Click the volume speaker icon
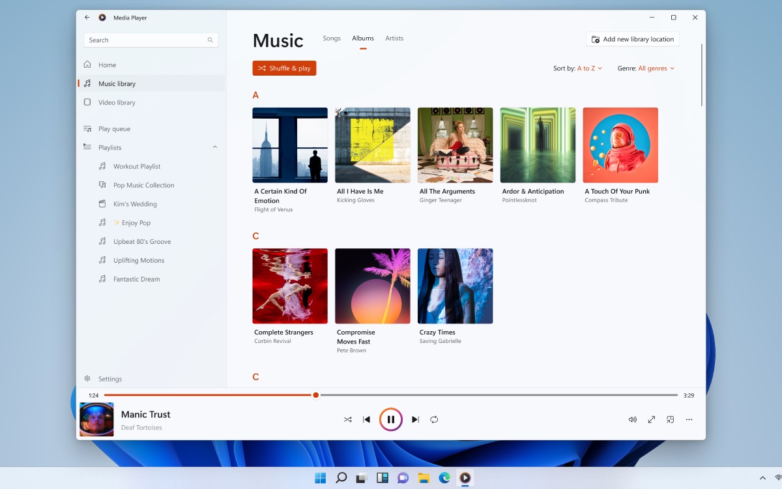 [x=632, y=420]
